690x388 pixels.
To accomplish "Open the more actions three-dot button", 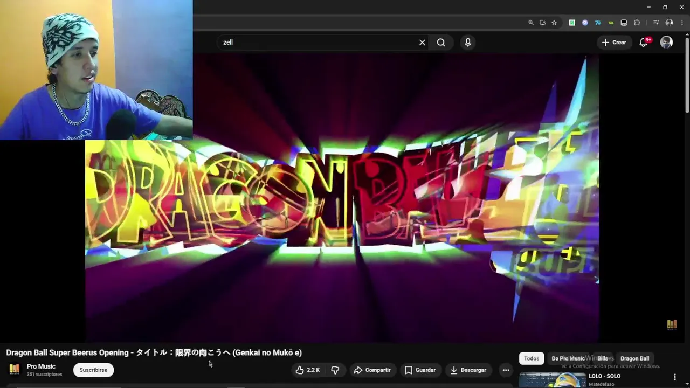I will point(506,370).
